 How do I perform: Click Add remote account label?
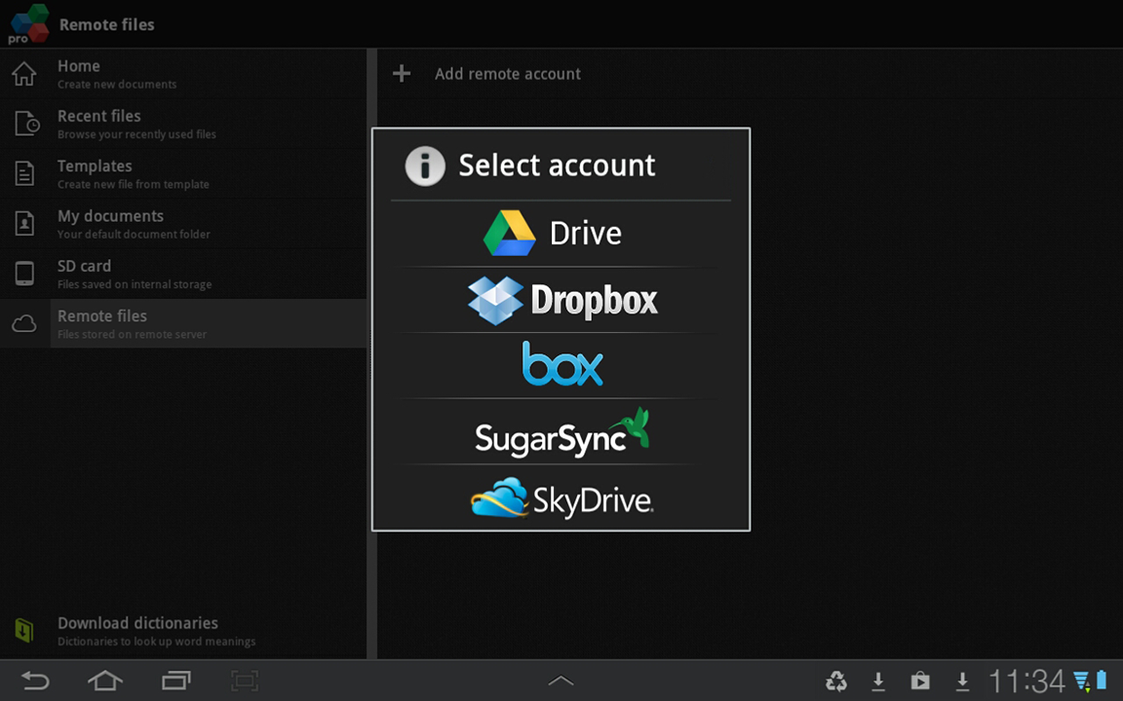point(507,74)
